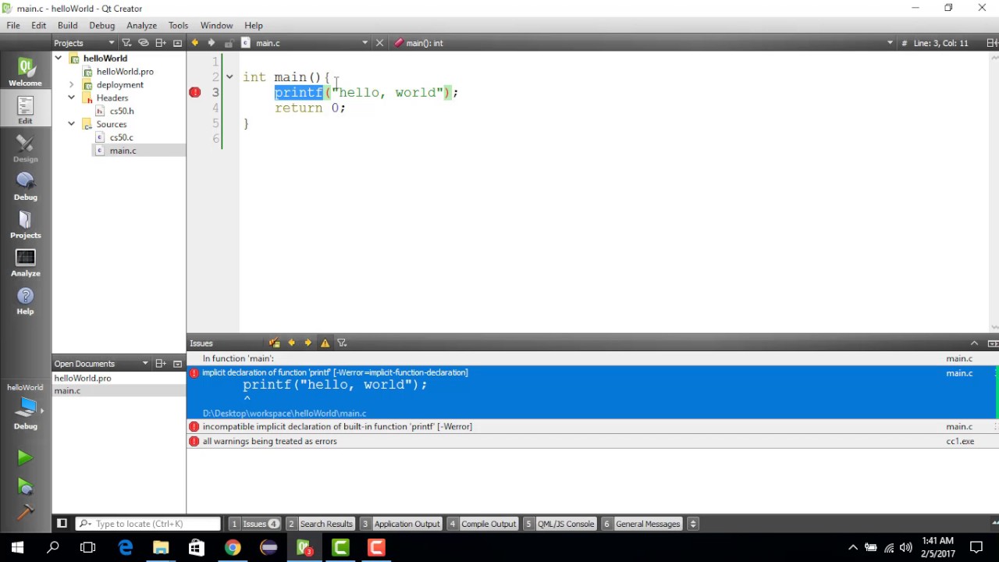Open the Window menu
The width and height of the screenshot is (999, 562).
(216, 25)
